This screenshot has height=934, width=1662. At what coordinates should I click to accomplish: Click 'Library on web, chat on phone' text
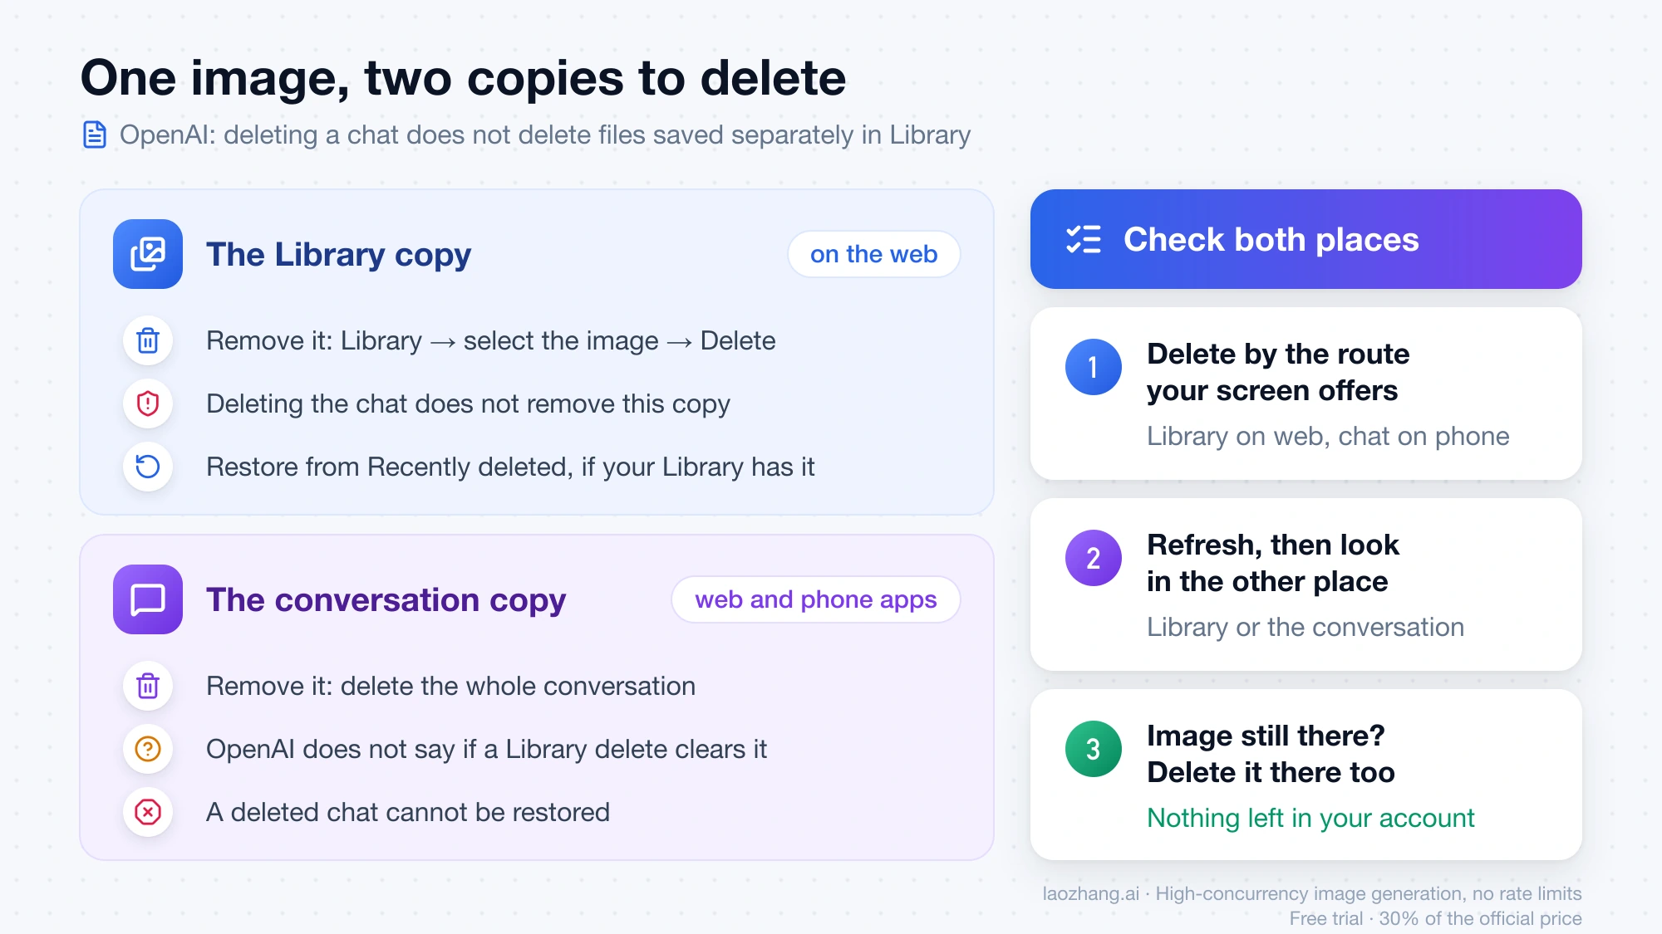[x=1328, y=436]
